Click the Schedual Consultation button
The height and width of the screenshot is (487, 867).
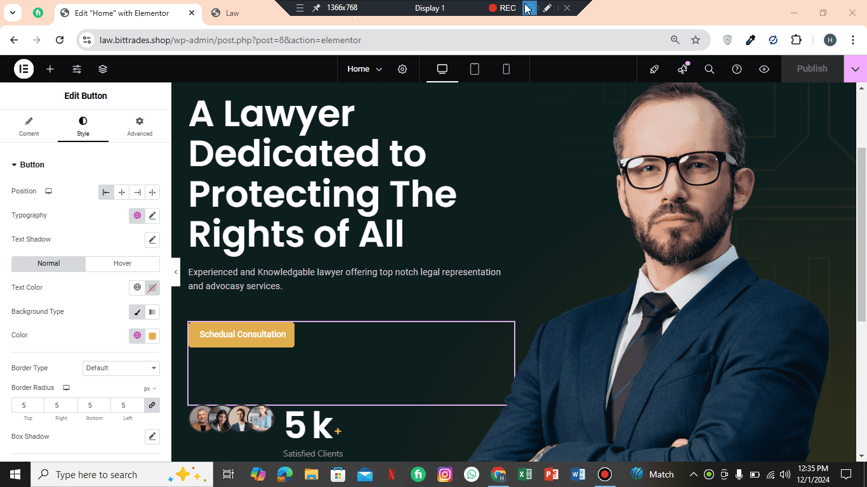242,335
